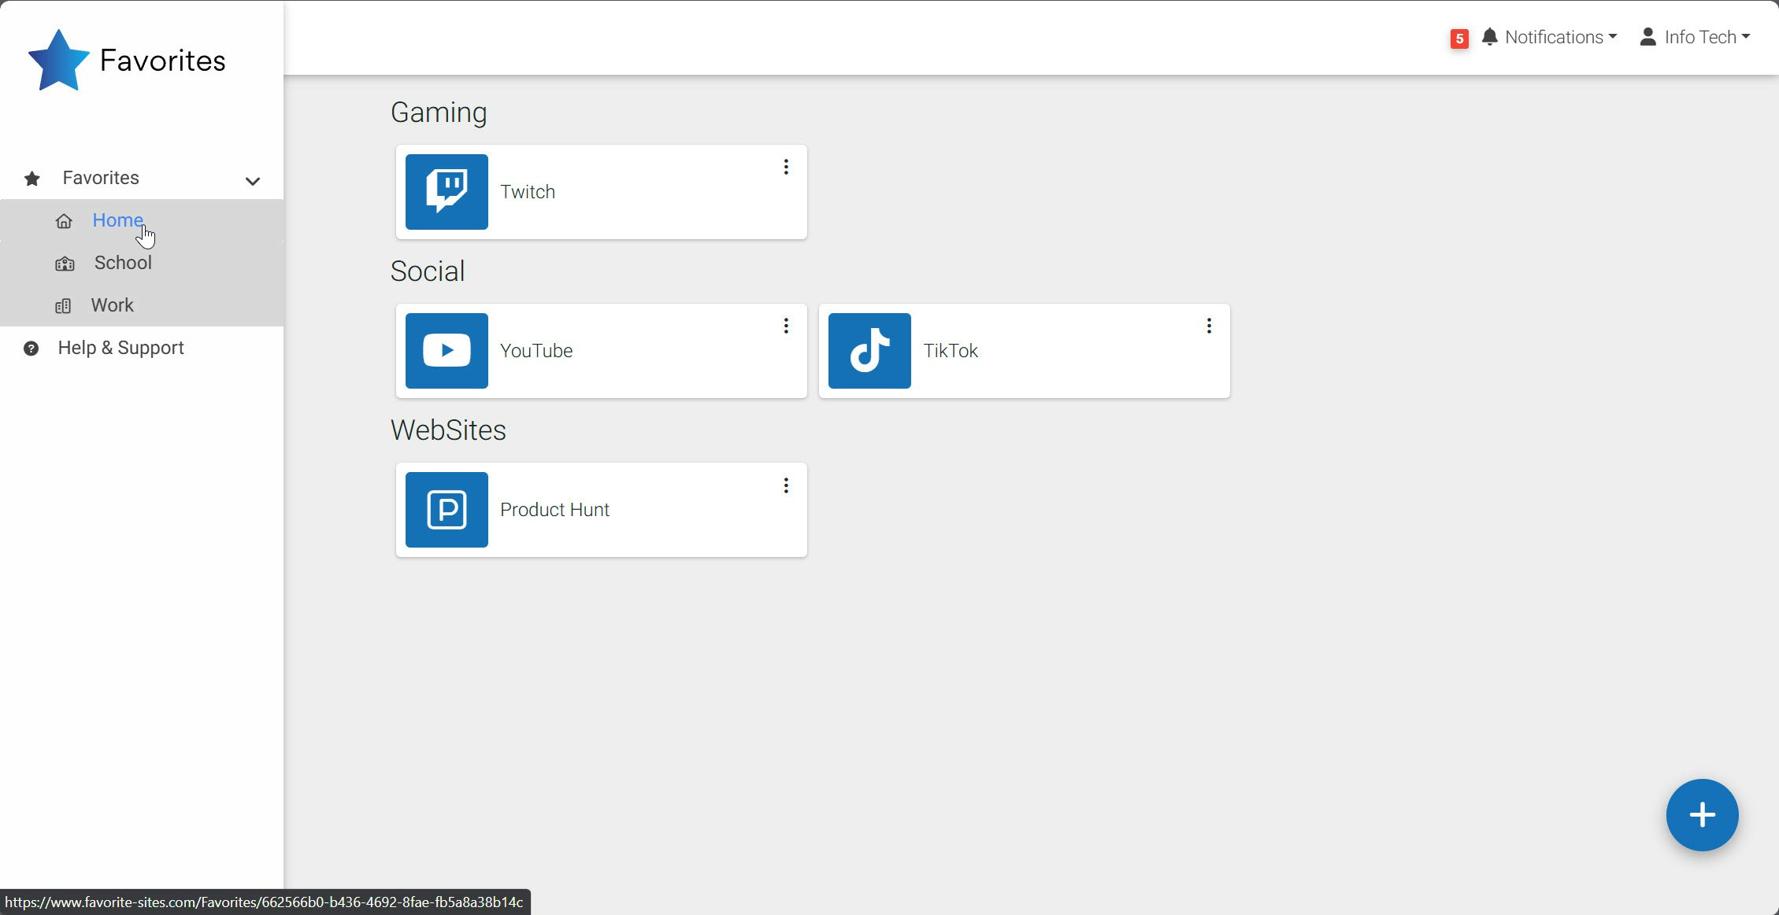Click the Social section heading
The width and height of the screenshot is (1779, 915).
tap(428, 271)
